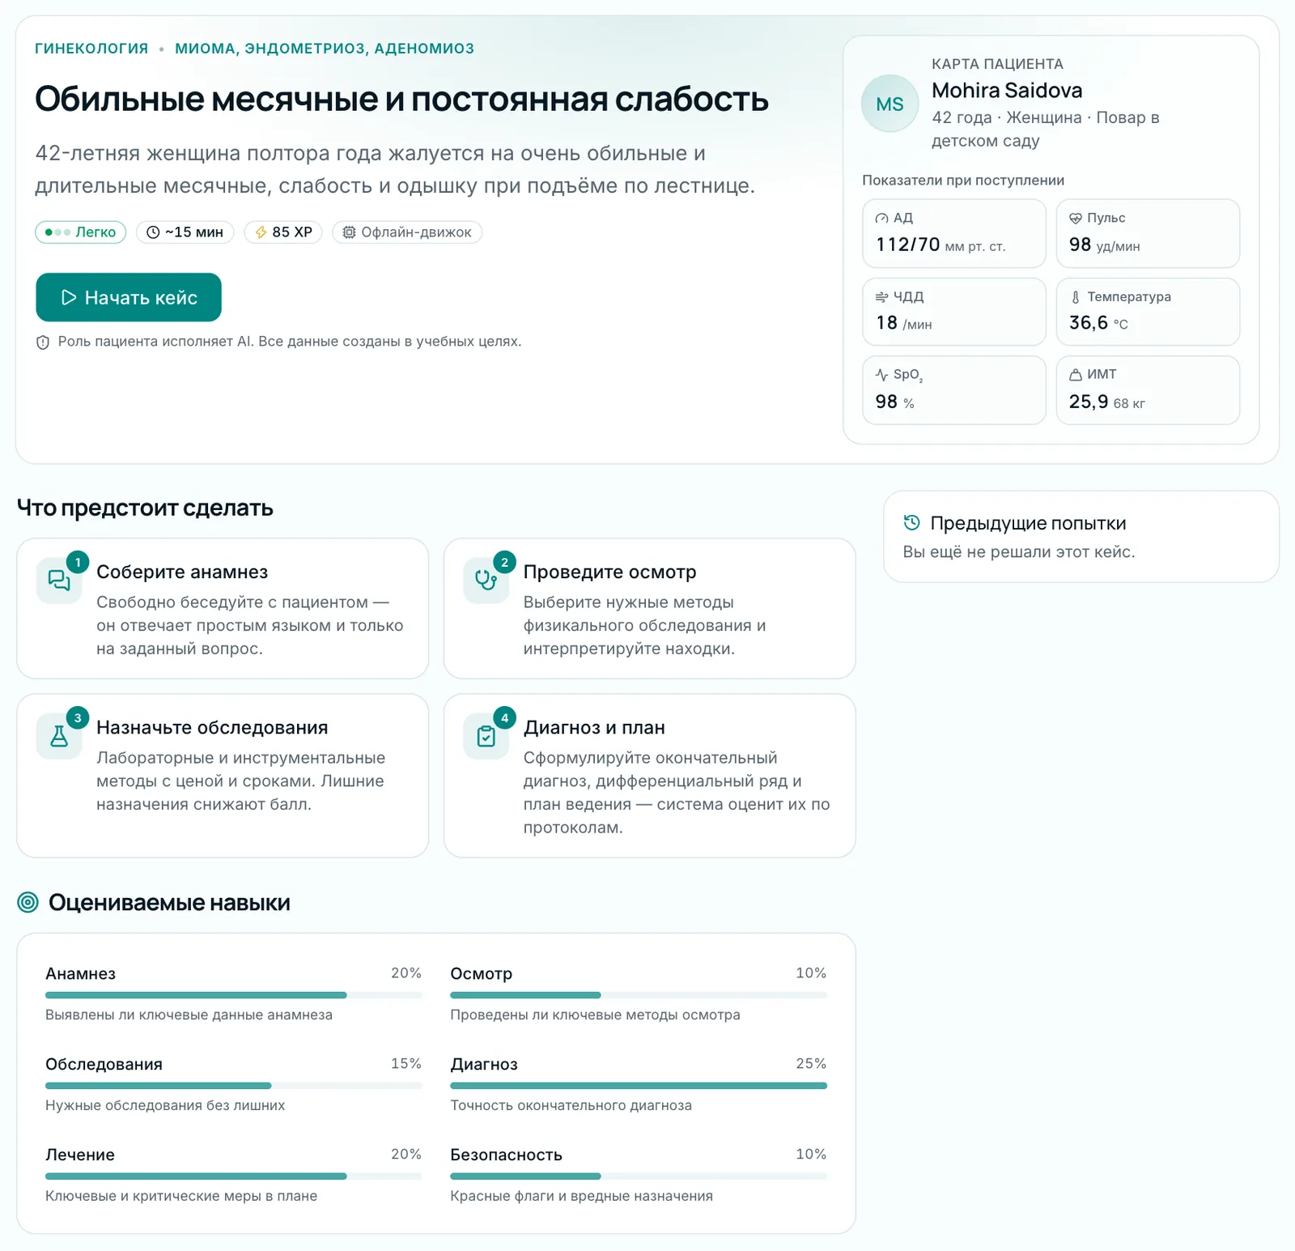Click the Безопасность progress bar
This screenshot has height=1251, width=1295.
tap(639, 1177)
